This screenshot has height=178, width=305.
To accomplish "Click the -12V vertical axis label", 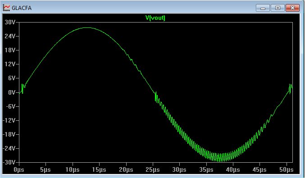I will 9,120.
